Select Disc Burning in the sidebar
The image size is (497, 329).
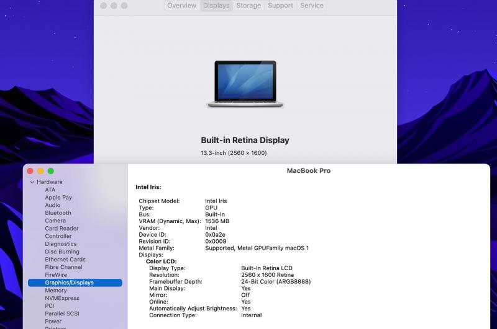pyautogui.click(x=62, y=252)
